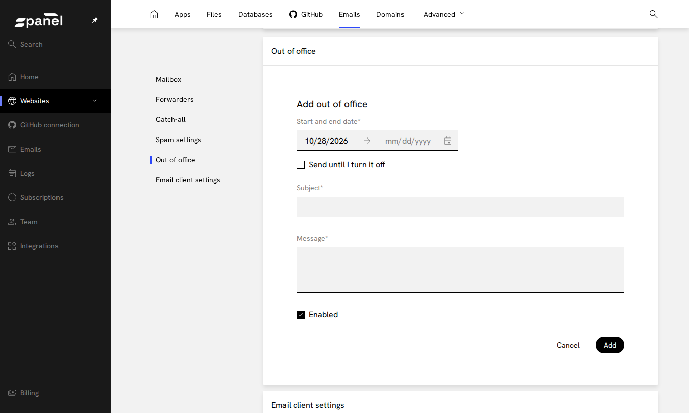Click the Message text area

coord(461,270)
